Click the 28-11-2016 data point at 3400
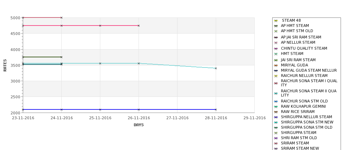This screenshot has width=342, height=150. point(216,69)
